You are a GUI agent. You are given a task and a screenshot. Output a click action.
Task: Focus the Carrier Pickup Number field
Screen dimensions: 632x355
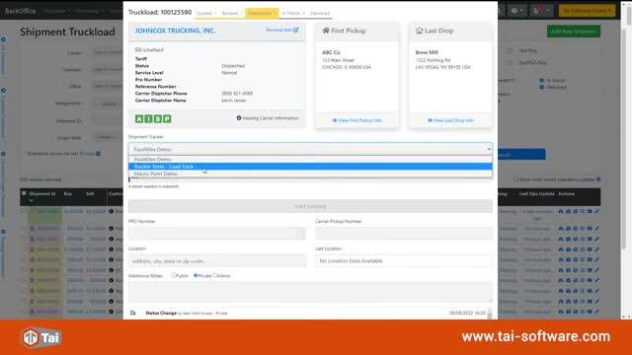(404, 233)
